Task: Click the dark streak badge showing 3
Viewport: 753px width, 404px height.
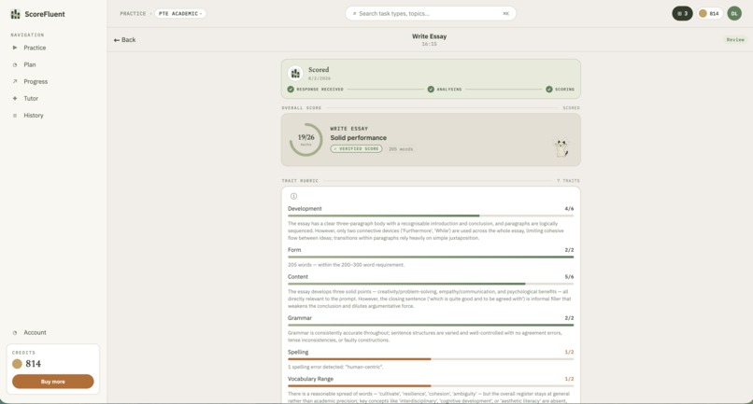Action: coord(682,13)
